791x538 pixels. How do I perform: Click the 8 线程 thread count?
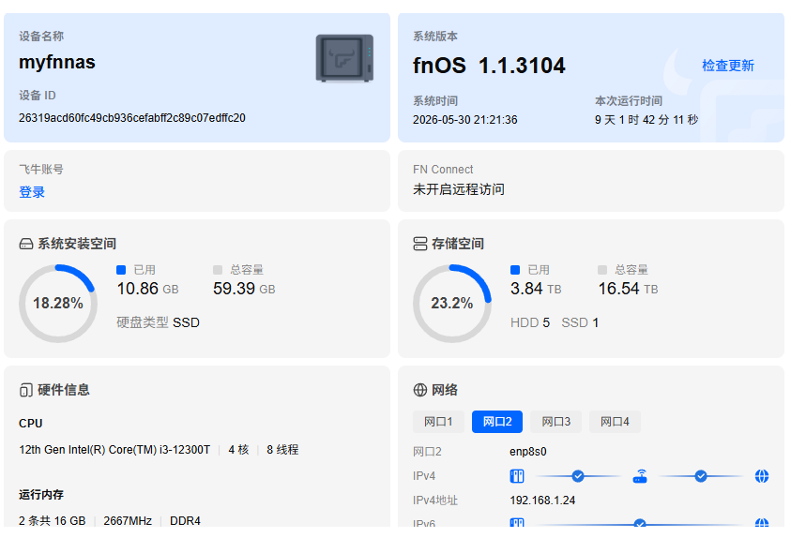coord(282,450)
